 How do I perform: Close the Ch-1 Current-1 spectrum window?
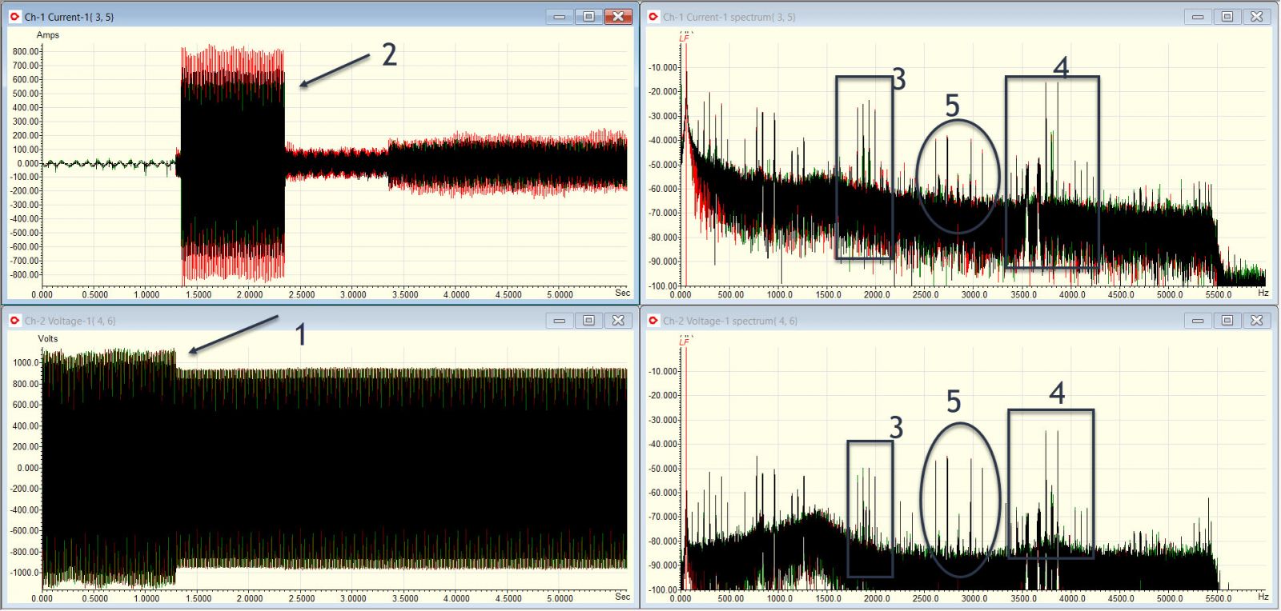(x=1256, y=17)
